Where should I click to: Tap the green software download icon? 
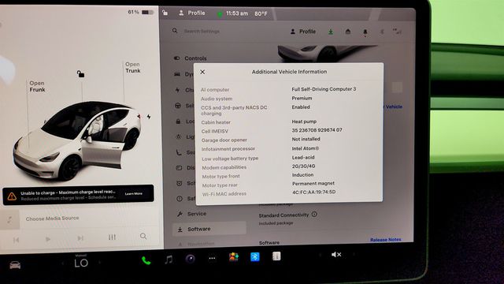(331, 32)
